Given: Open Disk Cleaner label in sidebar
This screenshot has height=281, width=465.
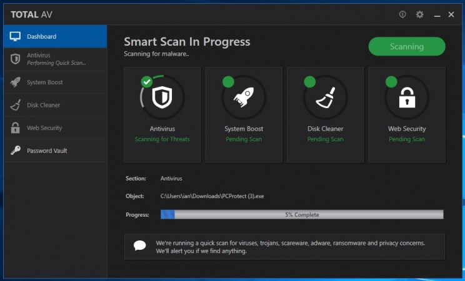Looking at the screenshot, I should [x=43, y=105].
